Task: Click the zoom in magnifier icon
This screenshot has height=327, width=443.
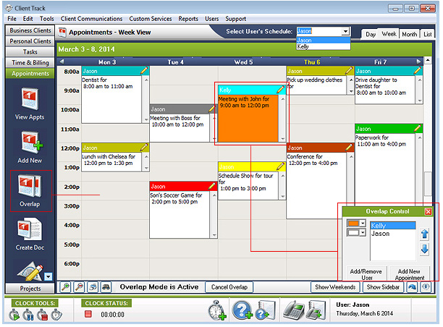Action: 66,287
